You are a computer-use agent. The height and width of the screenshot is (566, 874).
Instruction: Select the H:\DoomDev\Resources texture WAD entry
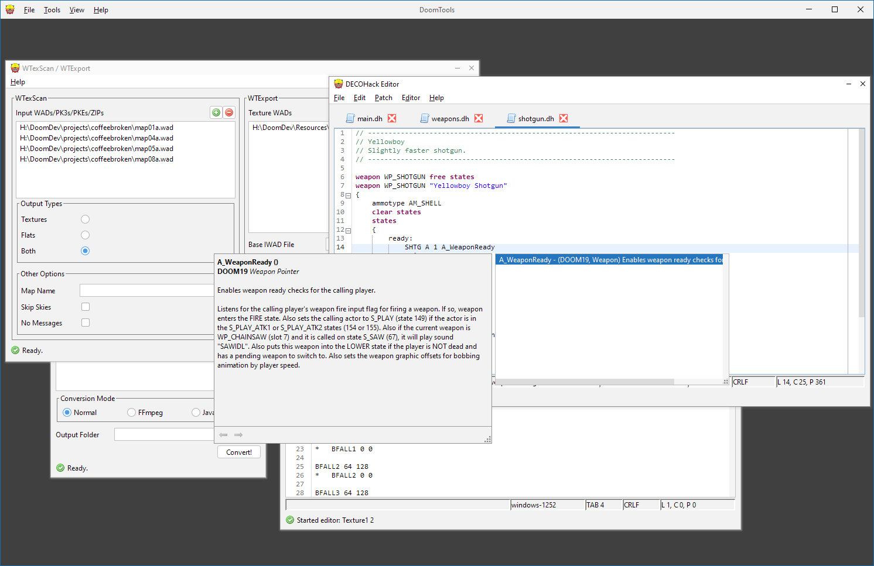[289, 128]
